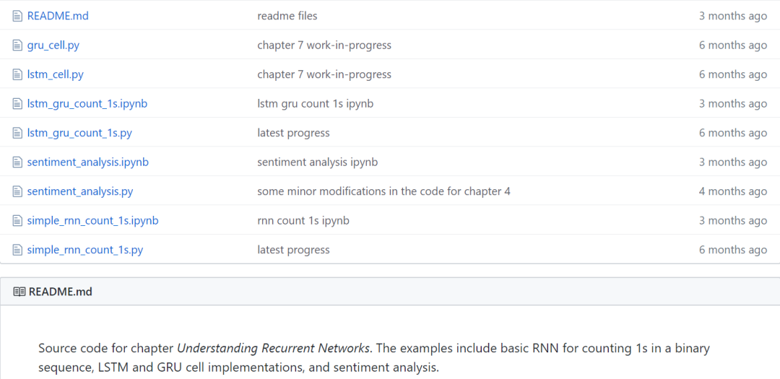View 'rnn count 1s ipynb' commit message

point(303,220)
